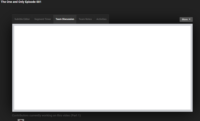Click the contributor avatar thumbnail
The image size is (200, 121).
coord(21,120)
